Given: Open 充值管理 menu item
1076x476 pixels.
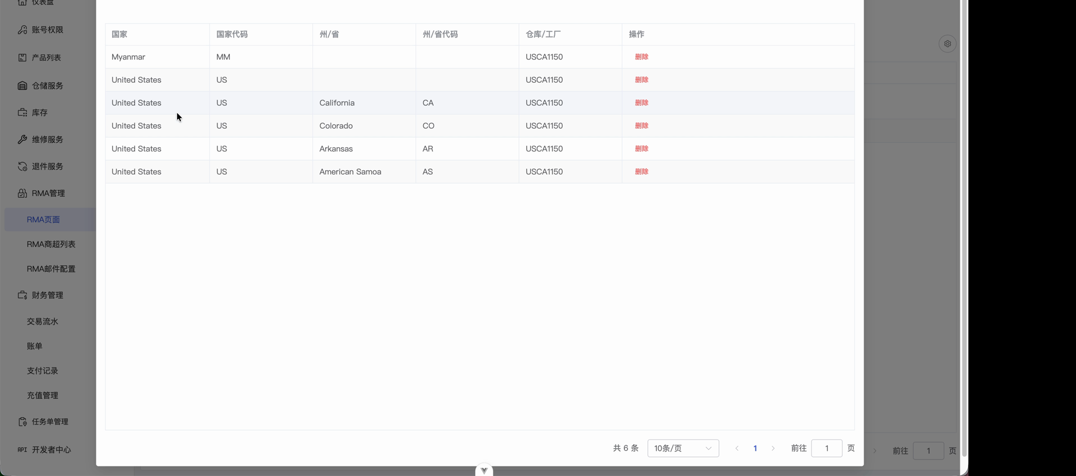Looking at the screenshot, I should pos(43,395).
